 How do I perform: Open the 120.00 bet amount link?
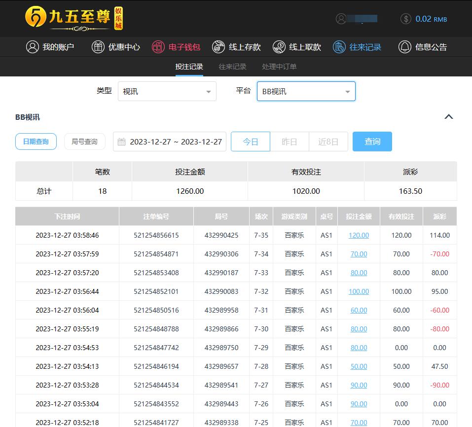click(x=359, y=235)
